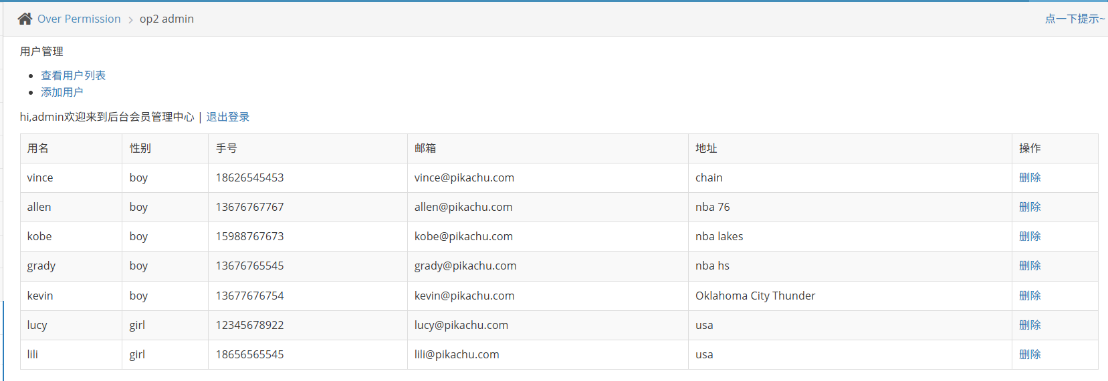1108x381 pixels.
Task: Click phone number 18656565545
Action: click(250, 354)
